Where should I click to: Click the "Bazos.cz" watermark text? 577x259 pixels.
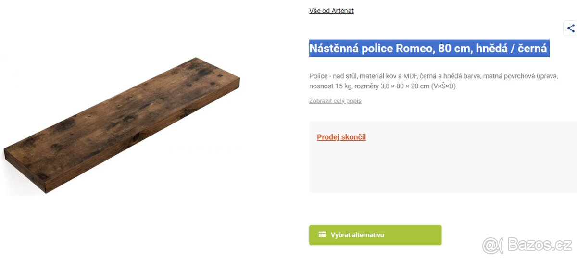tap(539, 245)
